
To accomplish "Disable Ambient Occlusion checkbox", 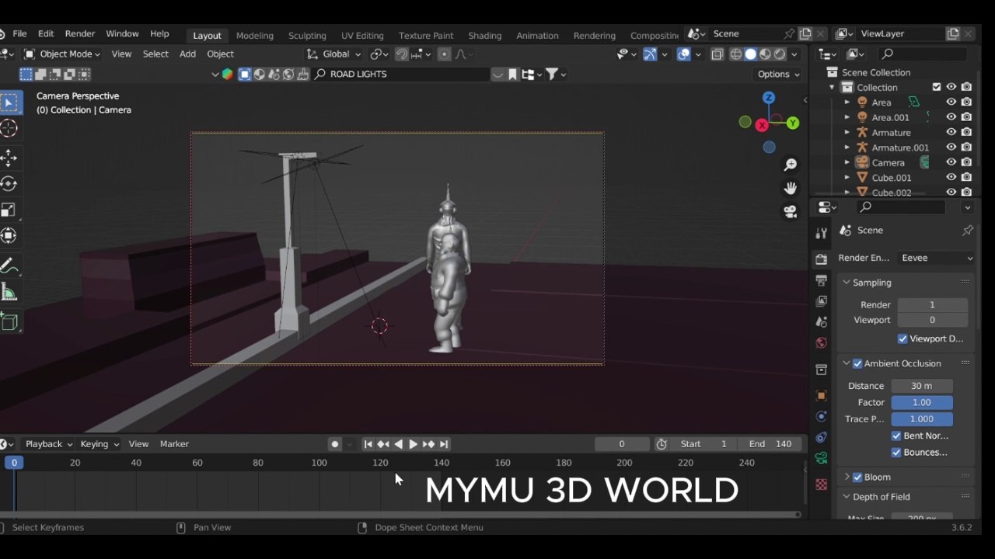I will tap(857, 363).
